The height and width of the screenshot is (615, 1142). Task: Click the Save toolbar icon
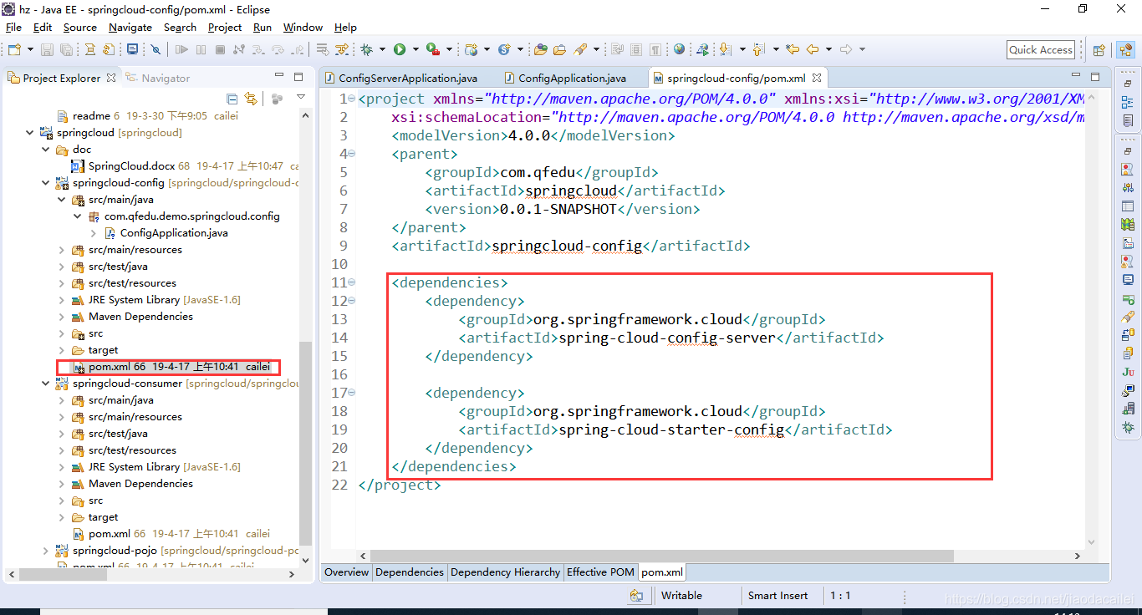pyautogui.click(x=47, y=50)
